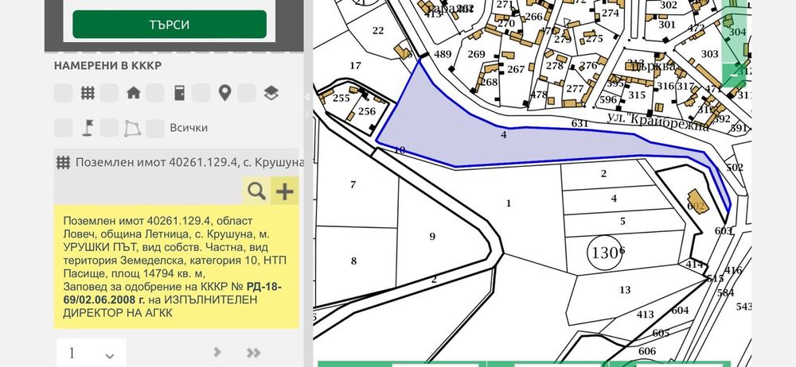Image resolution: width=796 pixels, height=367 pixels.
Task: Click parcel 278 on the map
Action: 554,65
